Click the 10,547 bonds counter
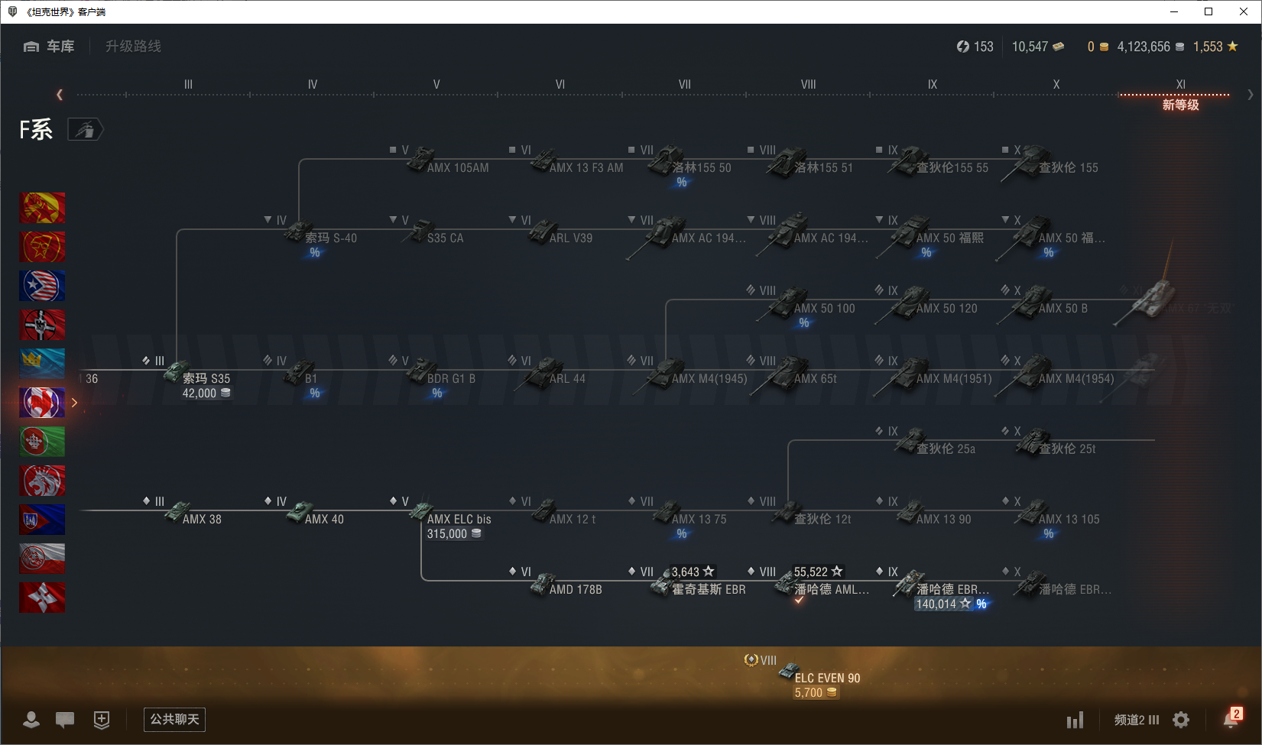 click(1038, 47)
